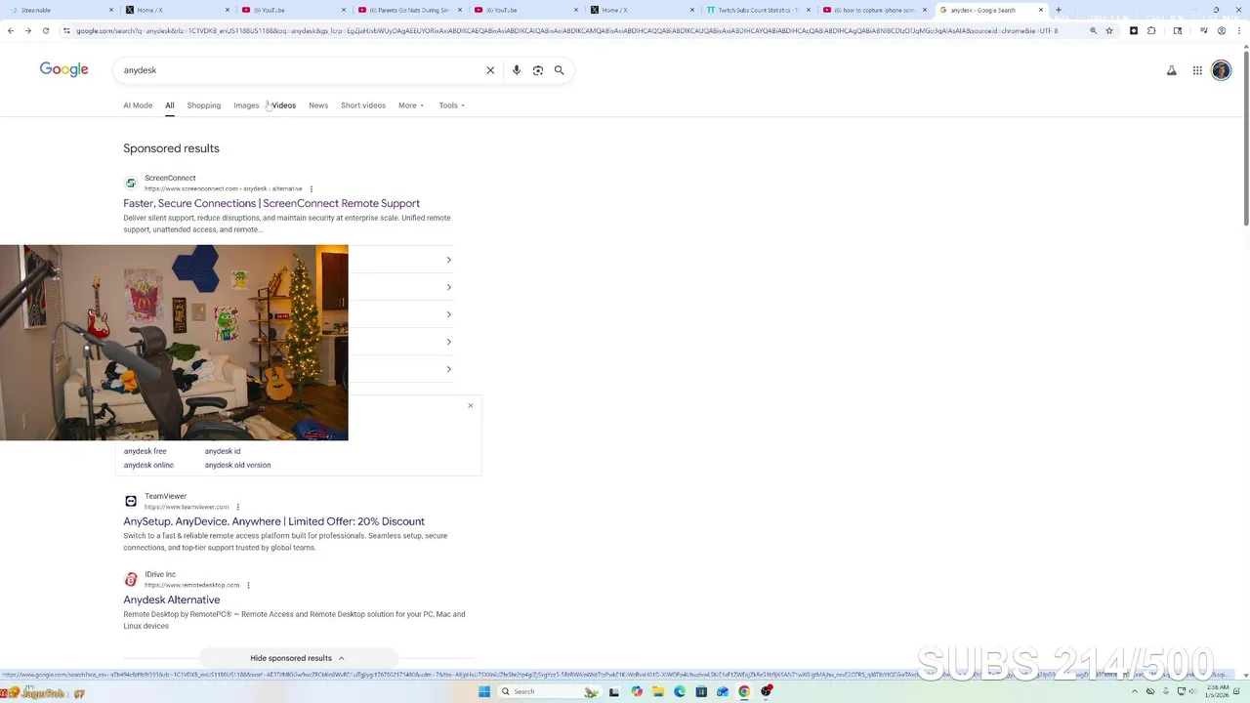Open ScreenConnect Remote Support ad link
The width and height of the screenshot is (1250, 703).
pos(271,203)
